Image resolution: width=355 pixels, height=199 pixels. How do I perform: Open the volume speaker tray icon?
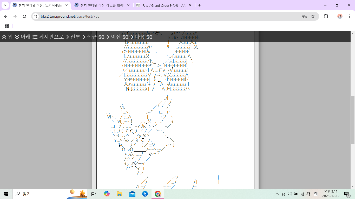290,194
